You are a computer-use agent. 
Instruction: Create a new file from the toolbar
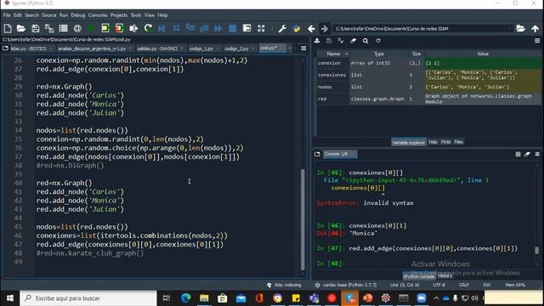point(8,28)
